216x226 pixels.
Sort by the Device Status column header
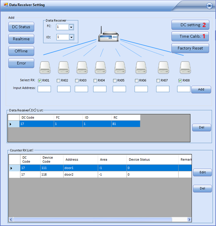coord(152,159)
